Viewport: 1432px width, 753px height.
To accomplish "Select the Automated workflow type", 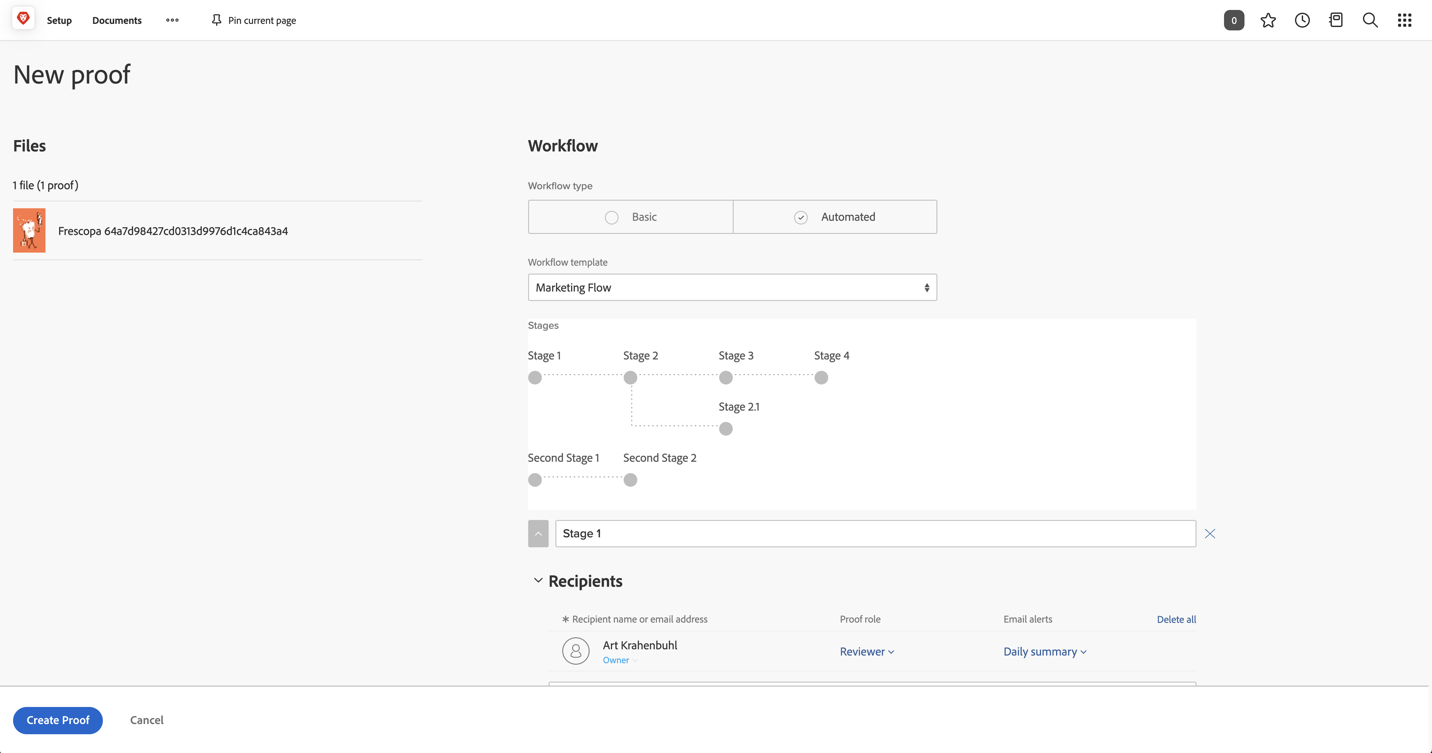I will (x=835, y=217).
